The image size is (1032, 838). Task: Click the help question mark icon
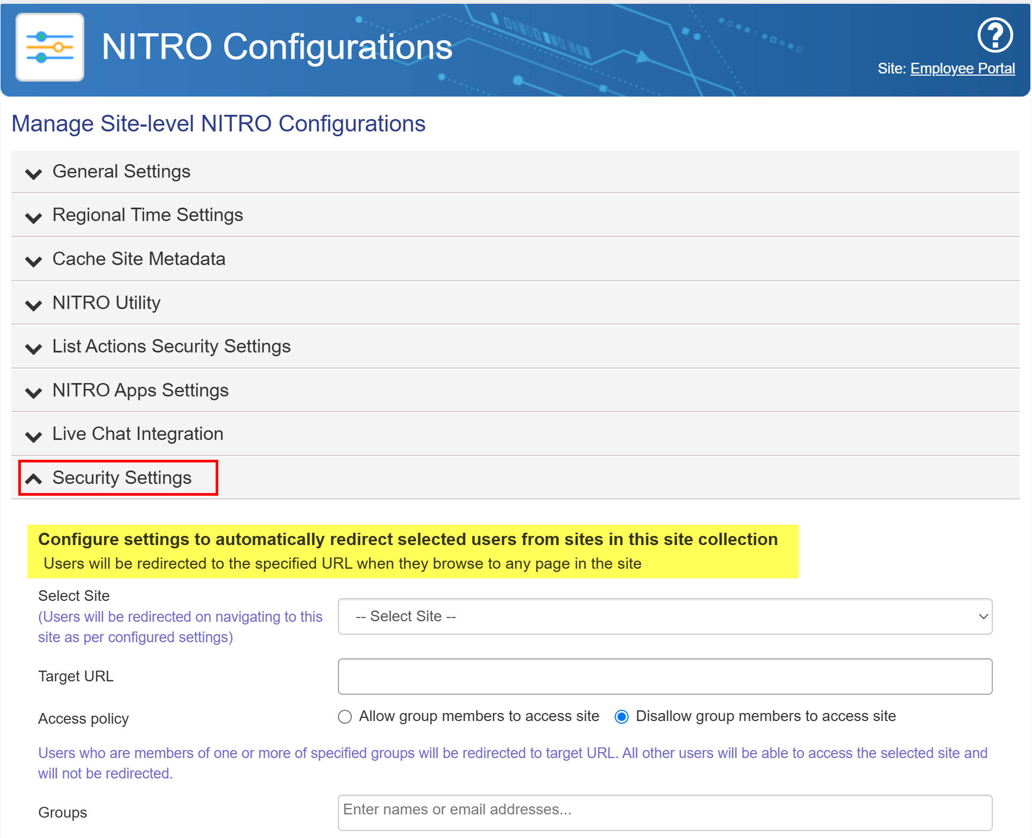(x=994, y=35)
